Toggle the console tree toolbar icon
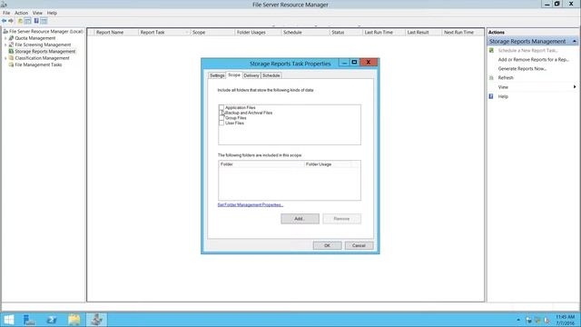 point(27,21)
